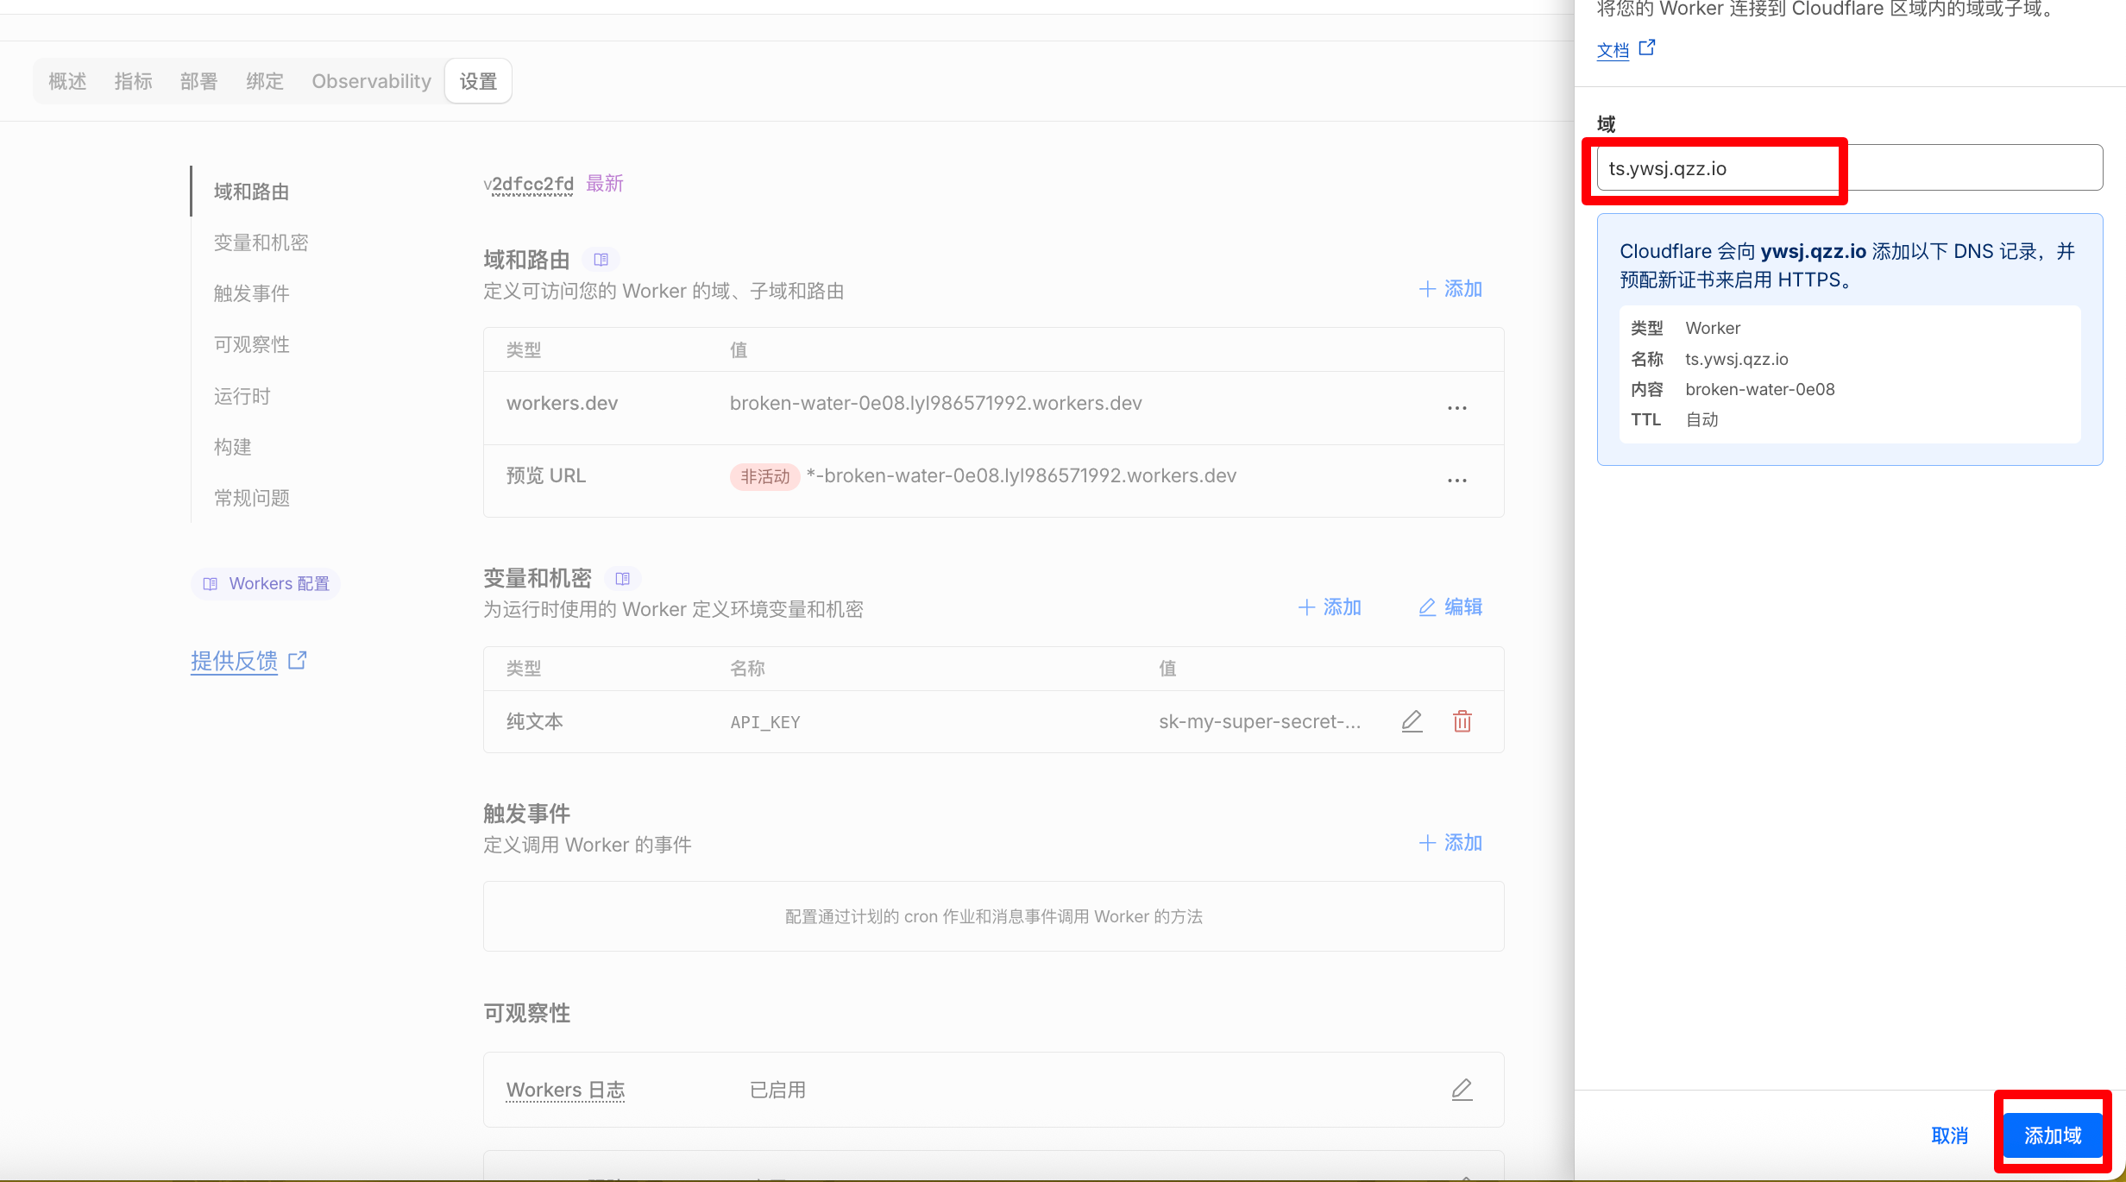Click 添加 in the 触发事件 section
This screenshot has height=1182, width=2126.
coord(1450,843)
